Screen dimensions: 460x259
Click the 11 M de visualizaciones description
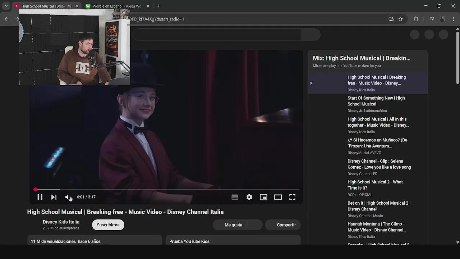[x=66, y=241]
